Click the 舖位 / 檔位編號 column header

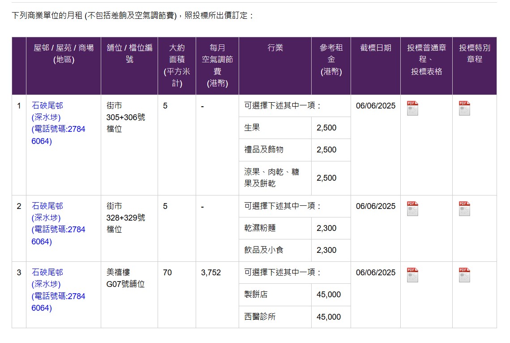tap(129, 66)
